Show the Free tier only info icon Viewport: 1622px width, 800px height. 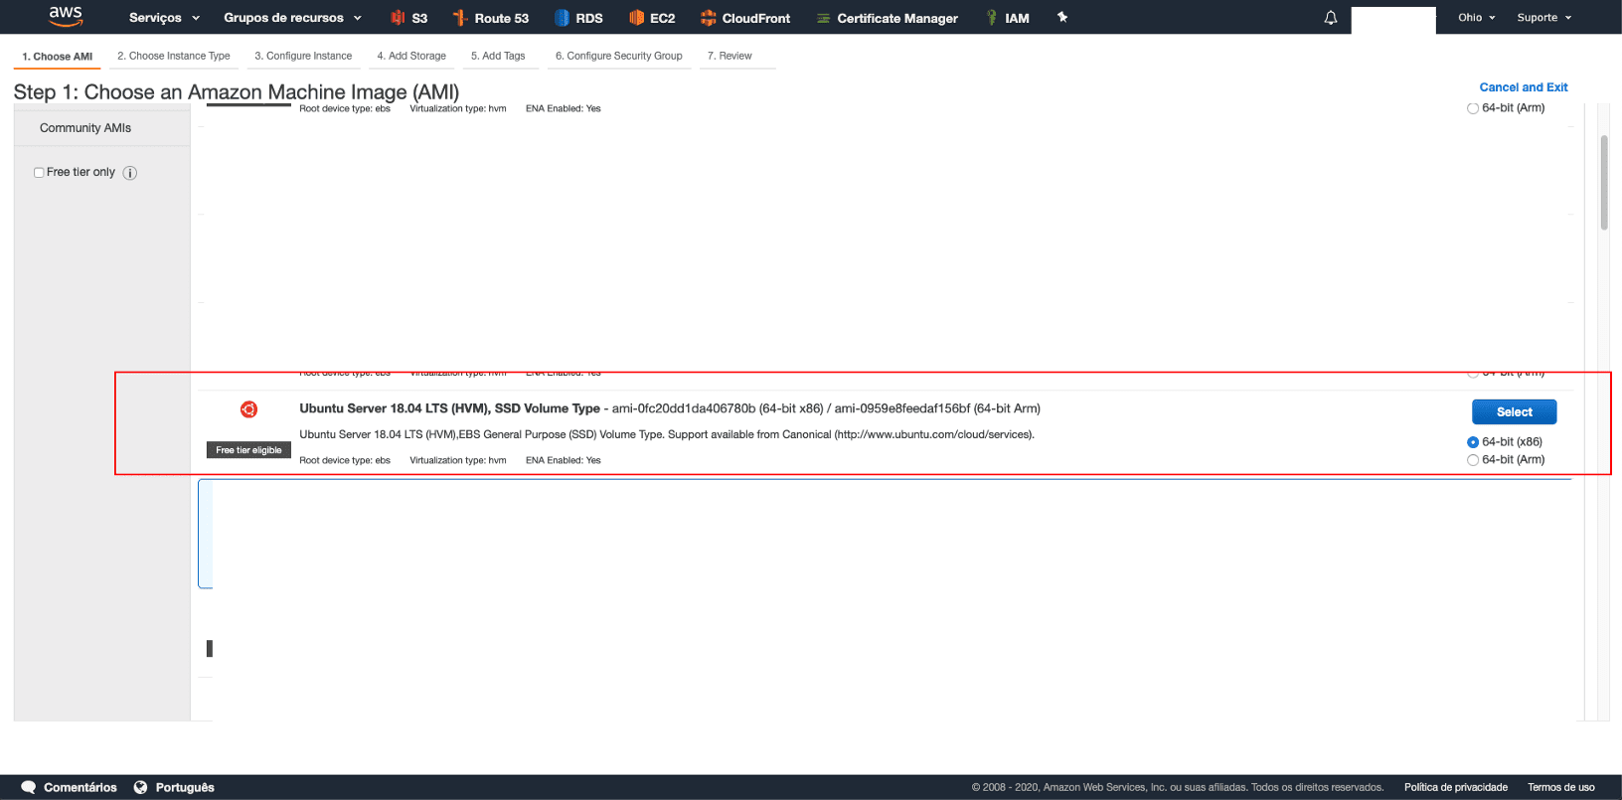point(130,173)
